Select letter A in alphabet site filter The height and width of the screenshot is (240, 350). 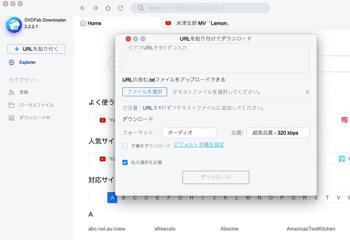pyautogui.click(x=112, y=198)
